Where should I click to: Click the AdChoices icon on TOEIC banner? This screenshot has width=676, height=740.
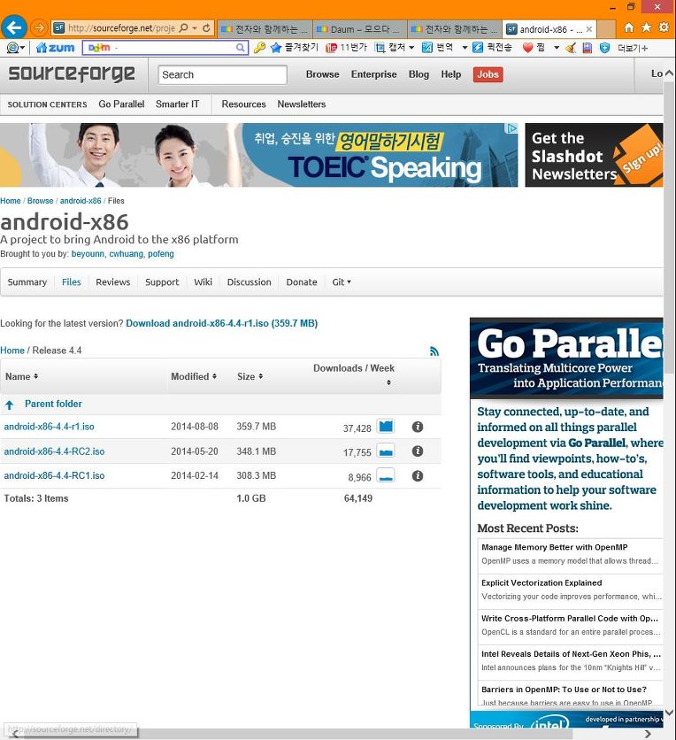(511, 128)
